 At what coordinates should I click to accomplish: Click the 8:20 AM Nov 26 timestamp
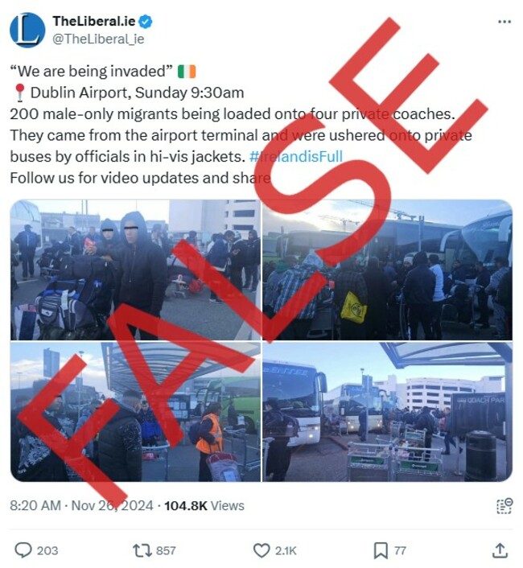[81, 506]
